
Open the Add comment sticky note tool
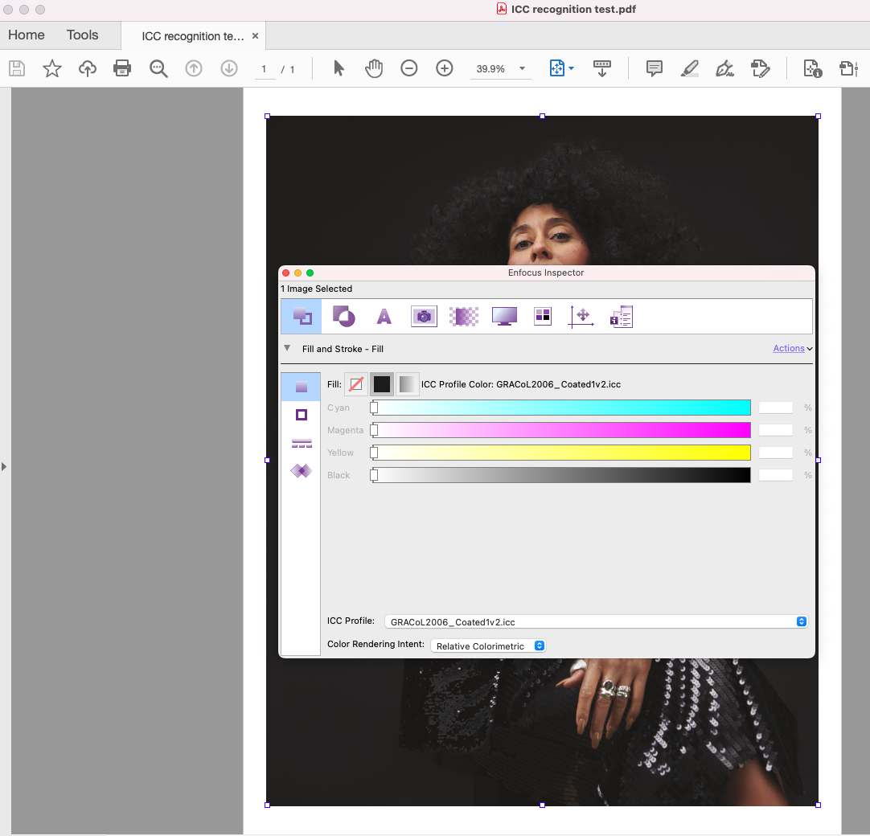(655, 68)
